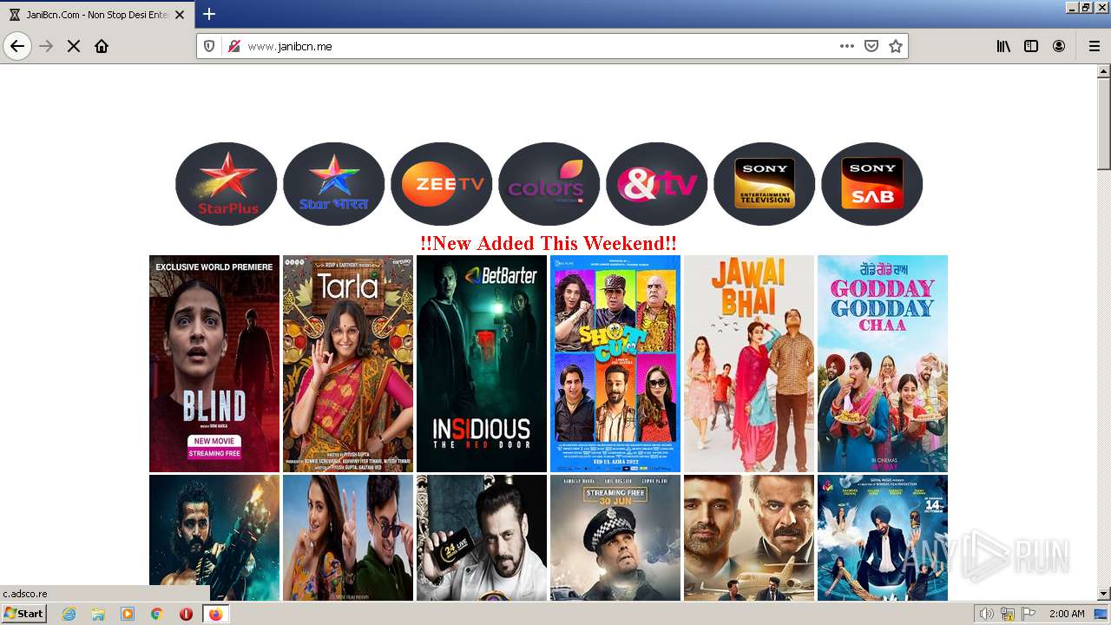Open the StarPlus channel logo
1111x625 pixels.
pyautogui.click(x=227, y=184)
